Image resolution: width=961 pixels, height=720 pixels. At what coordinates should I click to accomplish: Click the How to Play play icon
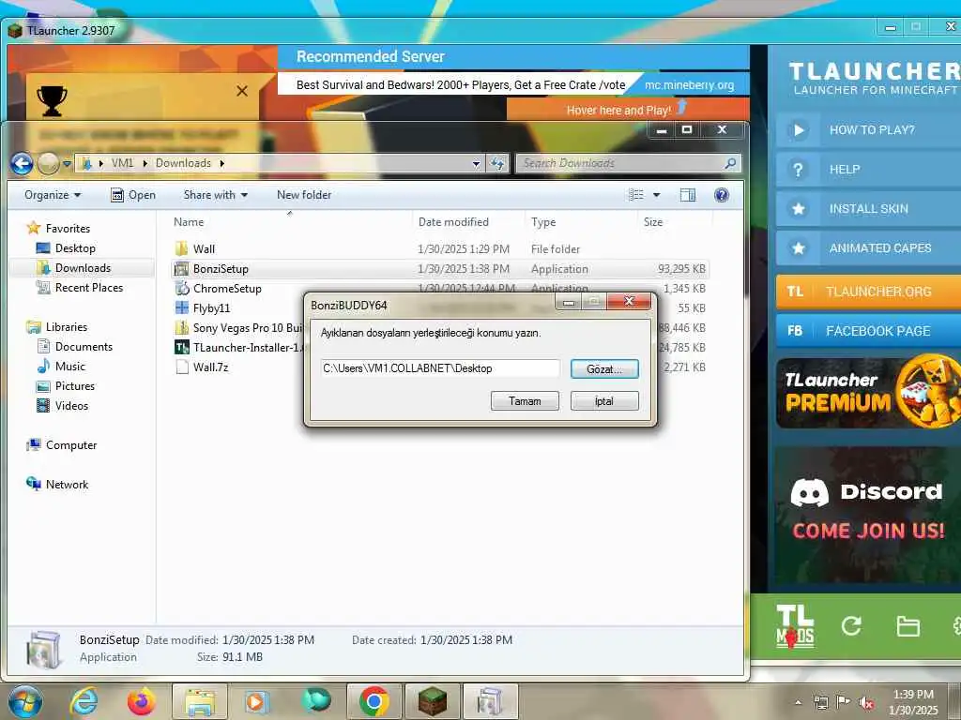(x=798, y=129)
